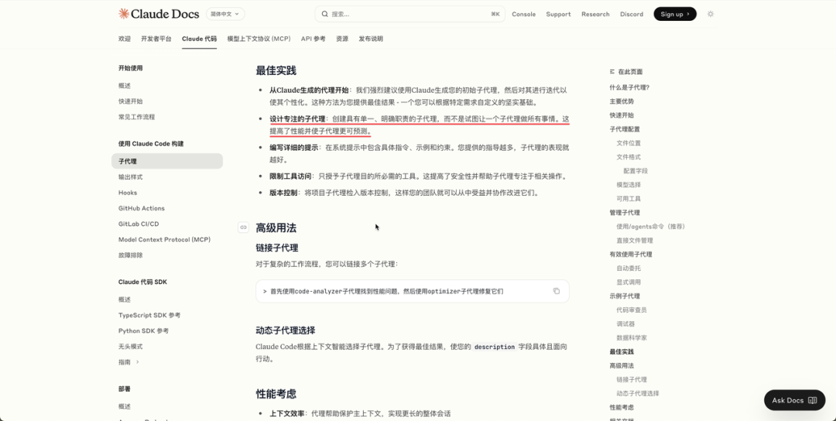This screenshot has height=421, width=836.
Task: Select the 子代理 sidebar item
Action: [167, 161]
